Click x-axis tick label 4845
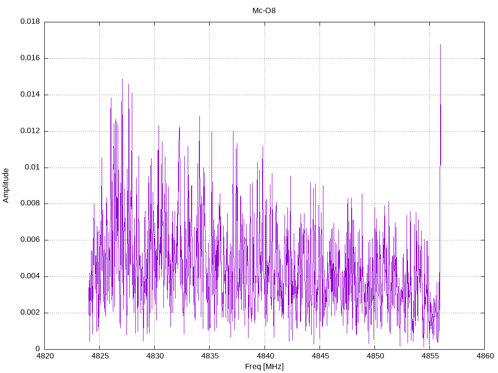This screenshot has width=498, height=373. coord(320,356)
